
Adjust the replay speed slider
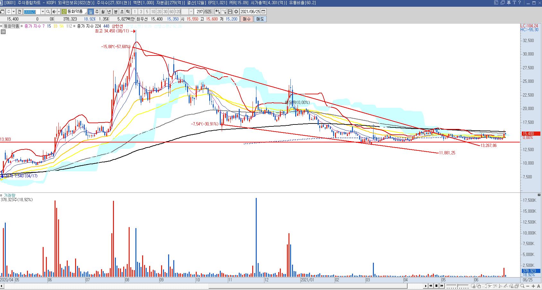pyautogui.click(x=458, y=286)
